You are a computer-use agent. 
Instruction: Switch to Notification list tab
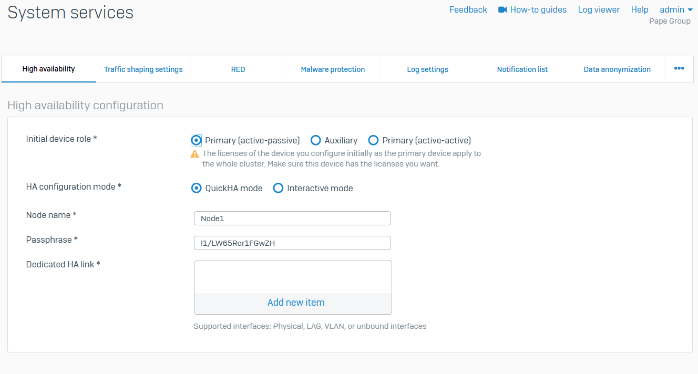point(522,69)
